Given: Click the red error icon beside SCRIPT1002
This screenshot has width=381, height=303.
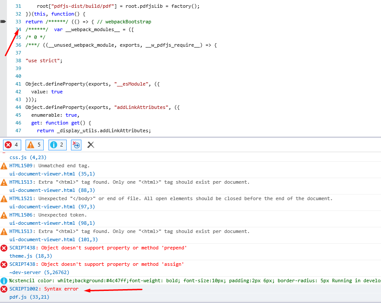Looking at the screenshot, I should (4, 289).
